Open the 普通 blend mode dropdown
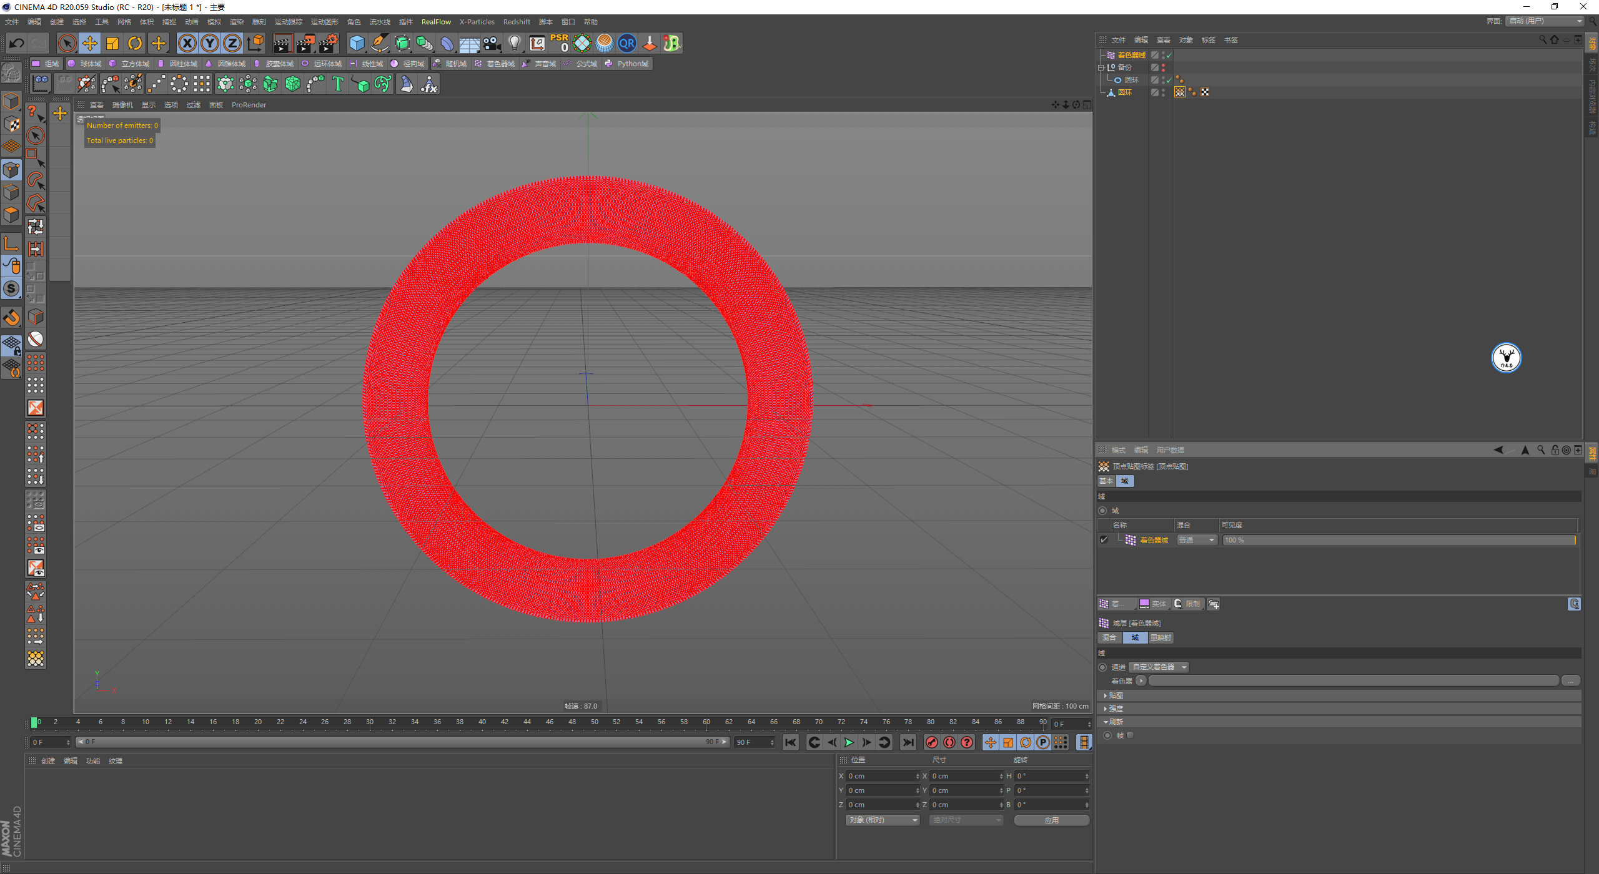 (1197, 540)
